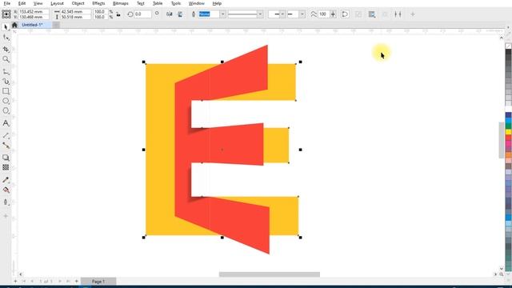Click the X position field
512x288 pixels.
coord(34,11)
